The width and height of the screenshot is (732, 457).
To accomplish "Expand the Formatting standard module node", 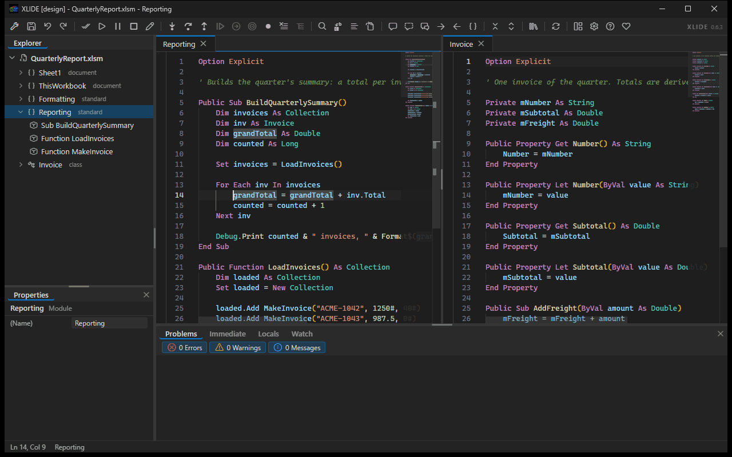I will point(21,99).
